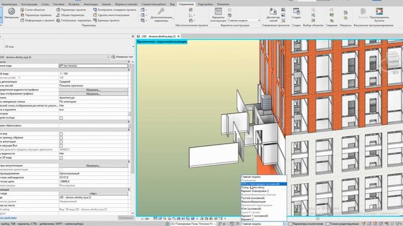Switch to the Совместная работа ribbon tab
Screen dimensions: 403x226
(x=154, y=4)
